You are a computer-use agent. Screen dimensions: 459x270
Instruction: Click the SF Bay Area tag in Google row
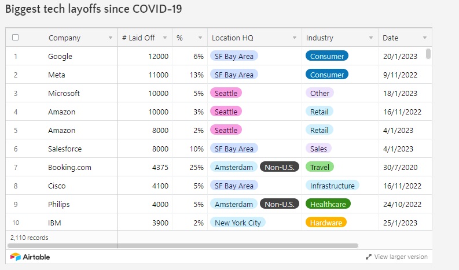(234, 56)
